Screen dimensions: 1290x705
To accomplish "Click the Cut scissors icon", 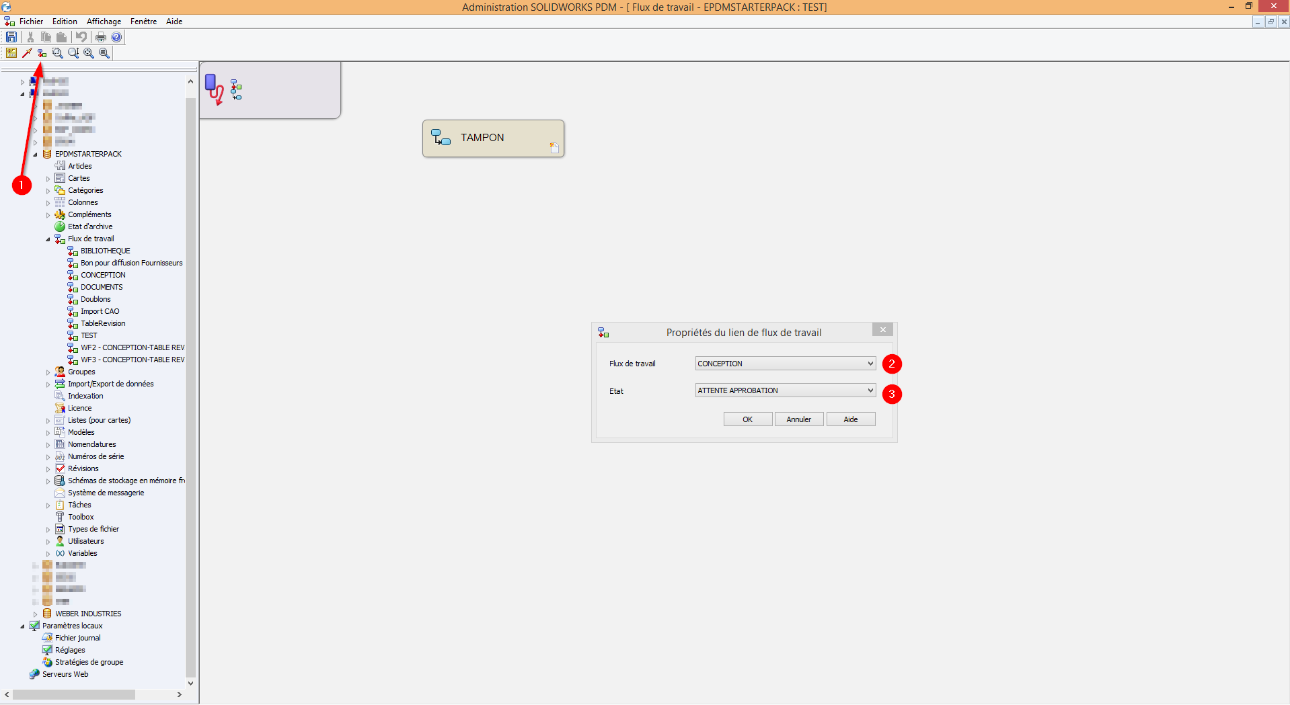I will pos(30,37).
